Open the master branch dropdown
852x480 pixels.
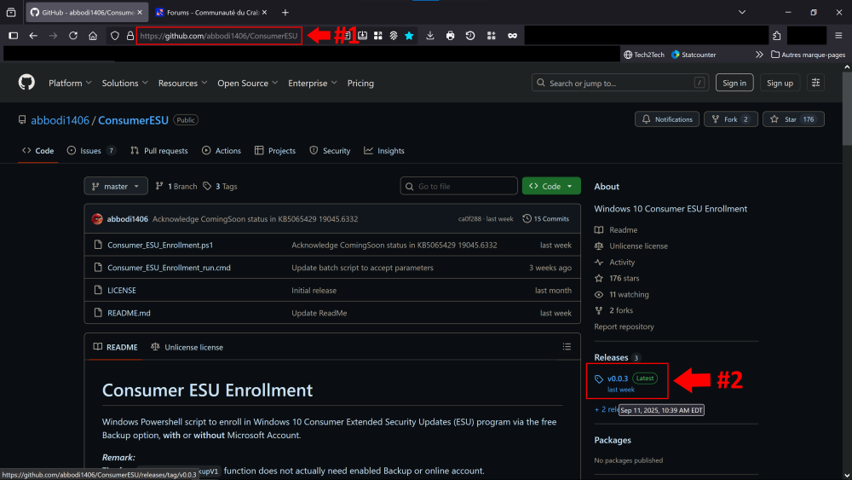pos(116,186)
